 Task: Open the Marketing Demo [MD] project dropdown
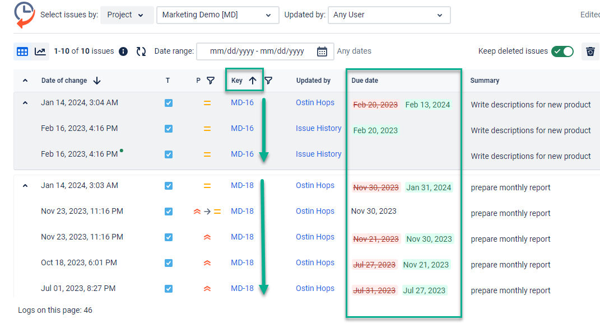coord(217,15)
